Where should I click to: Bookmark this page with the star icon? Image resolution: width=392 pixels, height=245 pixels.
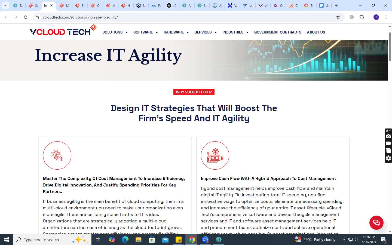pyautogui.click(x=338, y=17)
